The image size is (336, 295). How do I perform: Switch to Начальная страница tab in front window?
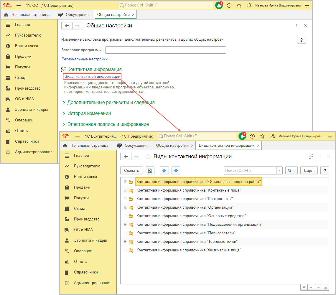86,146
